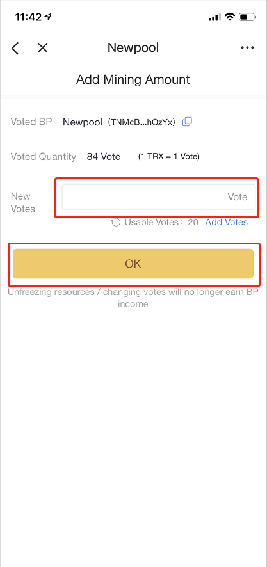Viewport: 267px width, 567px height.
Task: Tap the 84 Vote quantity value
Action: click(x=104, y=157)
